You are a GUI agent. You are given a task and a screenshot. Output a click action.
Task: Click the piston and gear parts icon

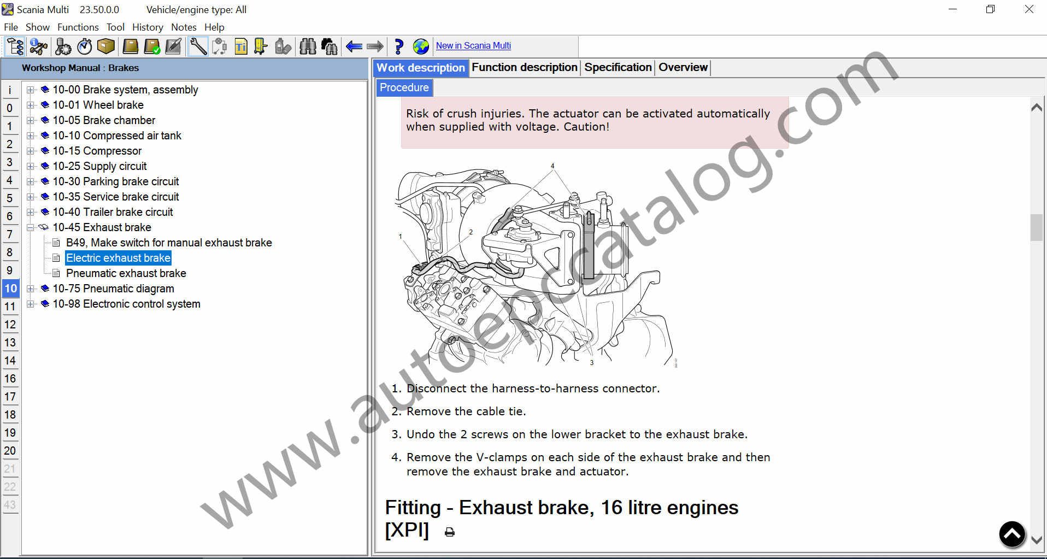(63, 46)
